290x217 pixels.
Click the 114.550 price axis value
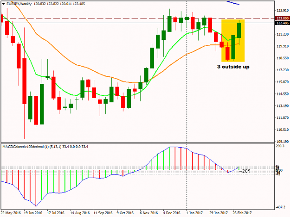coord(283,94)
